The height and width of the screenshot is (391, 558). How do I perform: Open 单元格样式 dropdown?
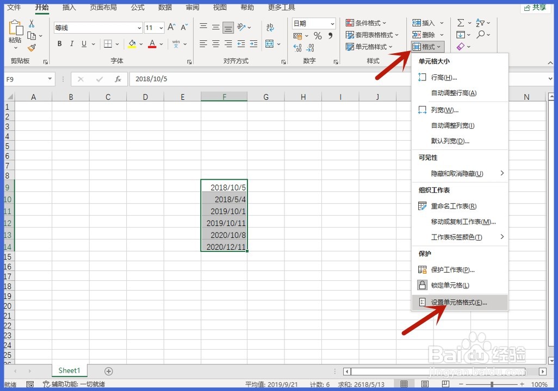pos(369,47)
